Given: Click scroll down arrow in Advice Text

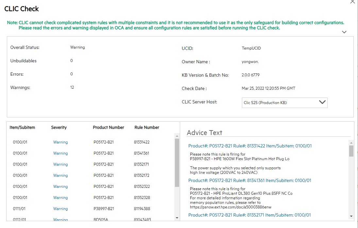Looking at the screenshot, I should (351, 216).
